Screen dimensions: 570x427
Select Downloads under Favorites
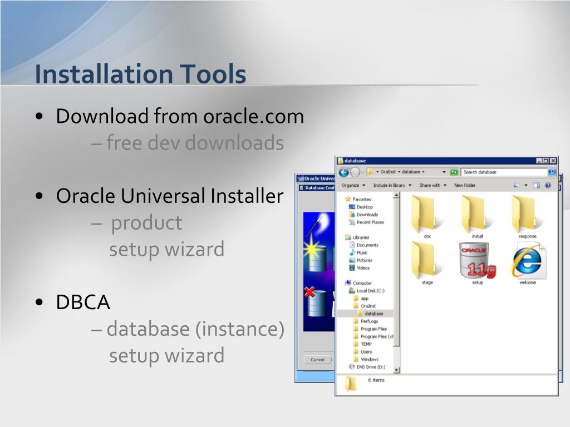pyautogui.click(x=363, y=215)
